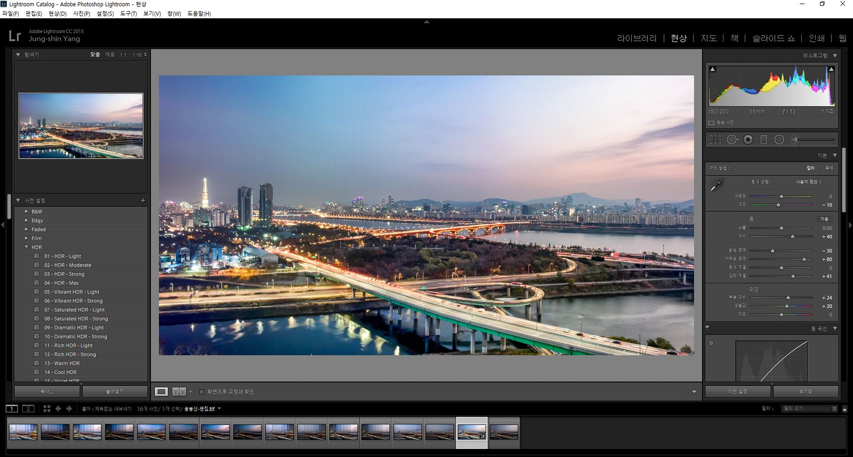Open the white balance preset dropdown

point(808,182)
